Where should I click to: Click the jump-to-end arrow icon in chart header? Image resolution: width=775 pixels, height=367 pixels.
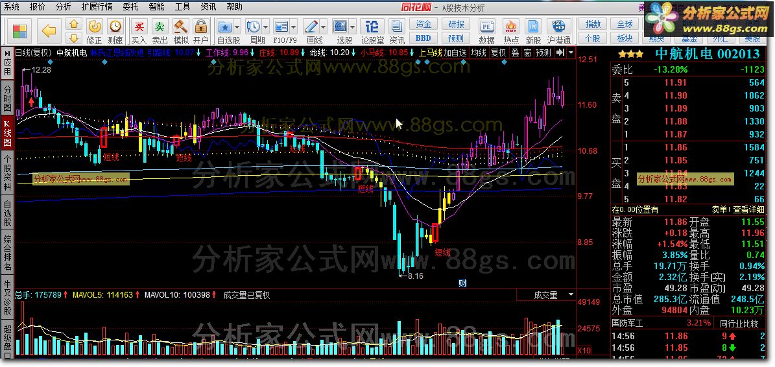pyautogui.click(x=560, y=53)
